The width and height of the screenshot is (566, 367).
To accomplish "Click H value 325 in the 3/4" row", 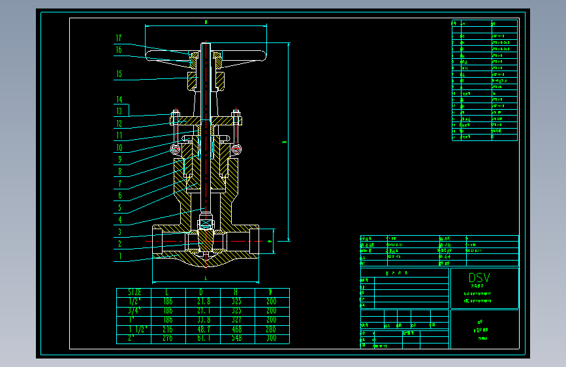I will [x=237, y=311].
